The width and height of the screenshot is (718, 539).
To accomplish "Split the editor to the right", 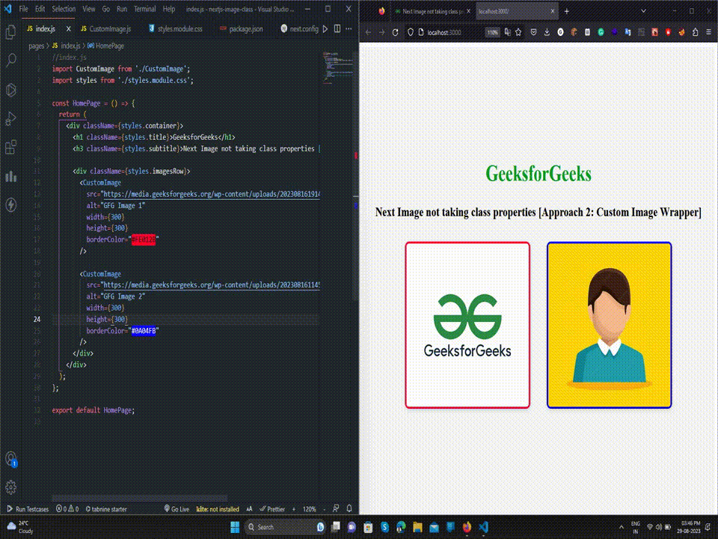I will coord(337,29).
